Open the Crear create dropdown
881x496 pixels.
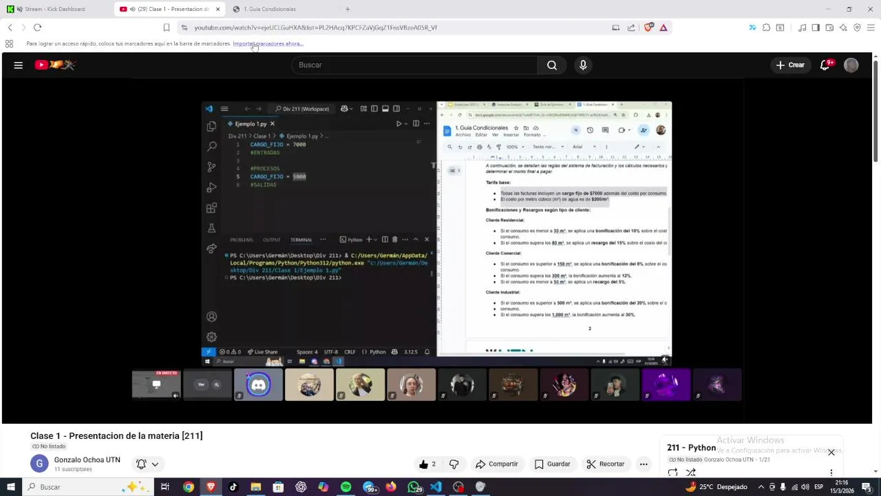tap(790, 65)
